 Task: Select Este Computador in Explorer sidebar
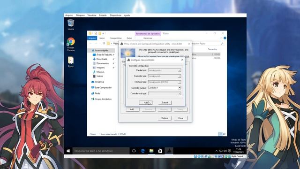click(103, 88)
